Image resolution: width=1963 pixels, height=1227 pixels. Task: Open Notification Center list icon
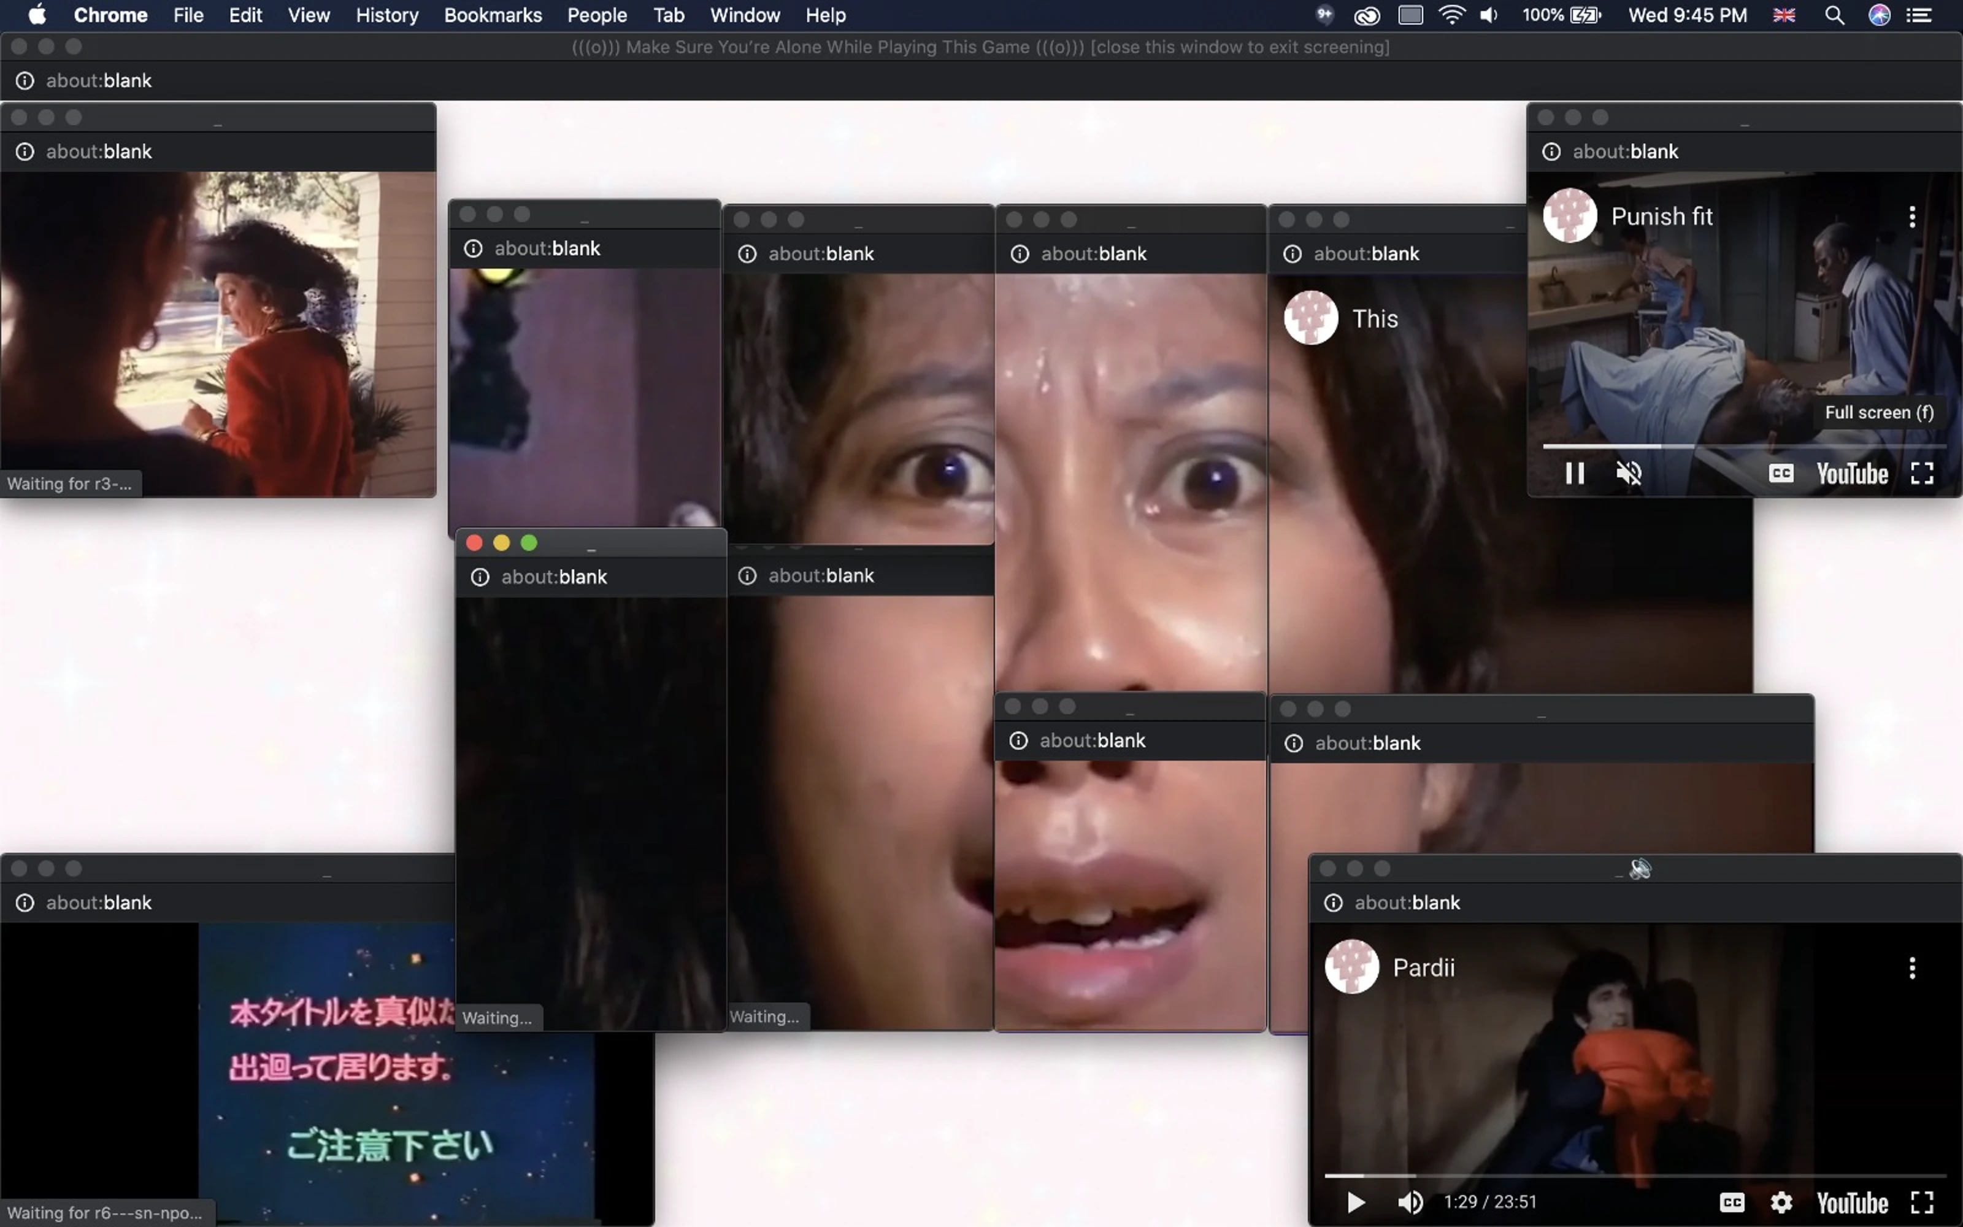click(x=1918, y=15)
